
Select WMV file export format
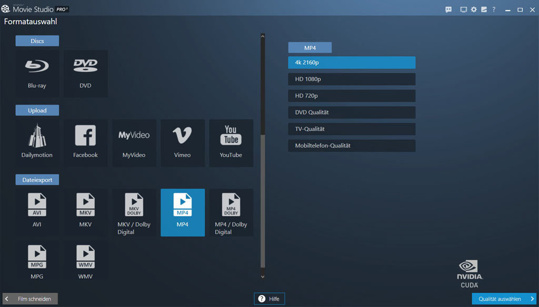(x=86, y=262)
